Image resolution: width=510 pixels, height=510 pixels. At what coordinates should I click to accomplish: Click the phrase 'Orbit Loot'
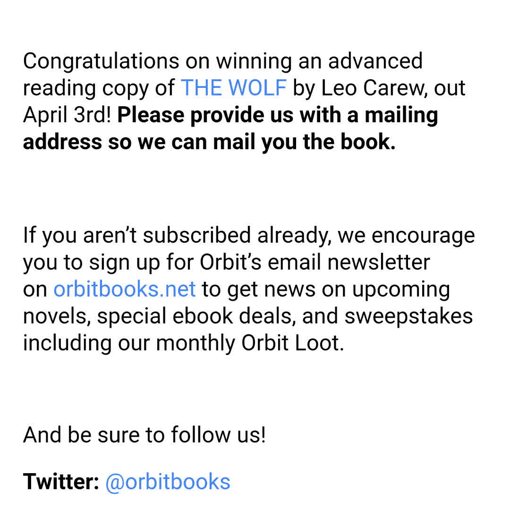point(290,343)
